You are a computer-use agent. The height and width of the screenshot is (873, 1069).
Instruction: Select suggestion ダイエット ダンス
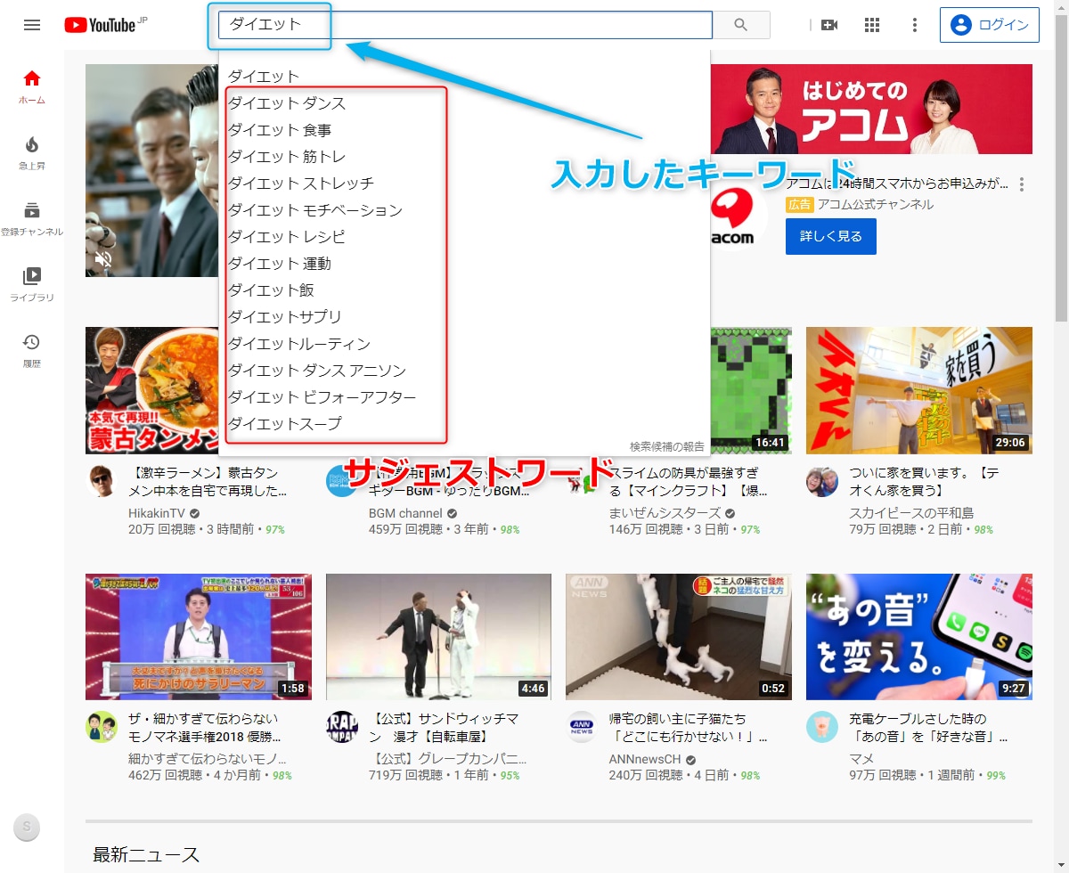pos(464,103)
